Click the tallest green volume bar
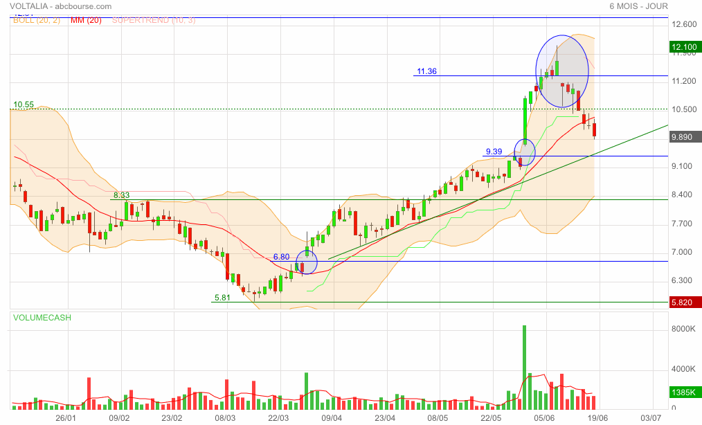This screenshot has height=425, width=702. [x=524, y=368]
